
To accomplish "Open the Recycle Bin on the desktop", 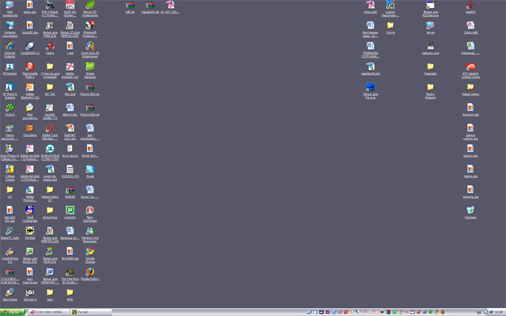I will pyautogui.click(x=470, y=210).
